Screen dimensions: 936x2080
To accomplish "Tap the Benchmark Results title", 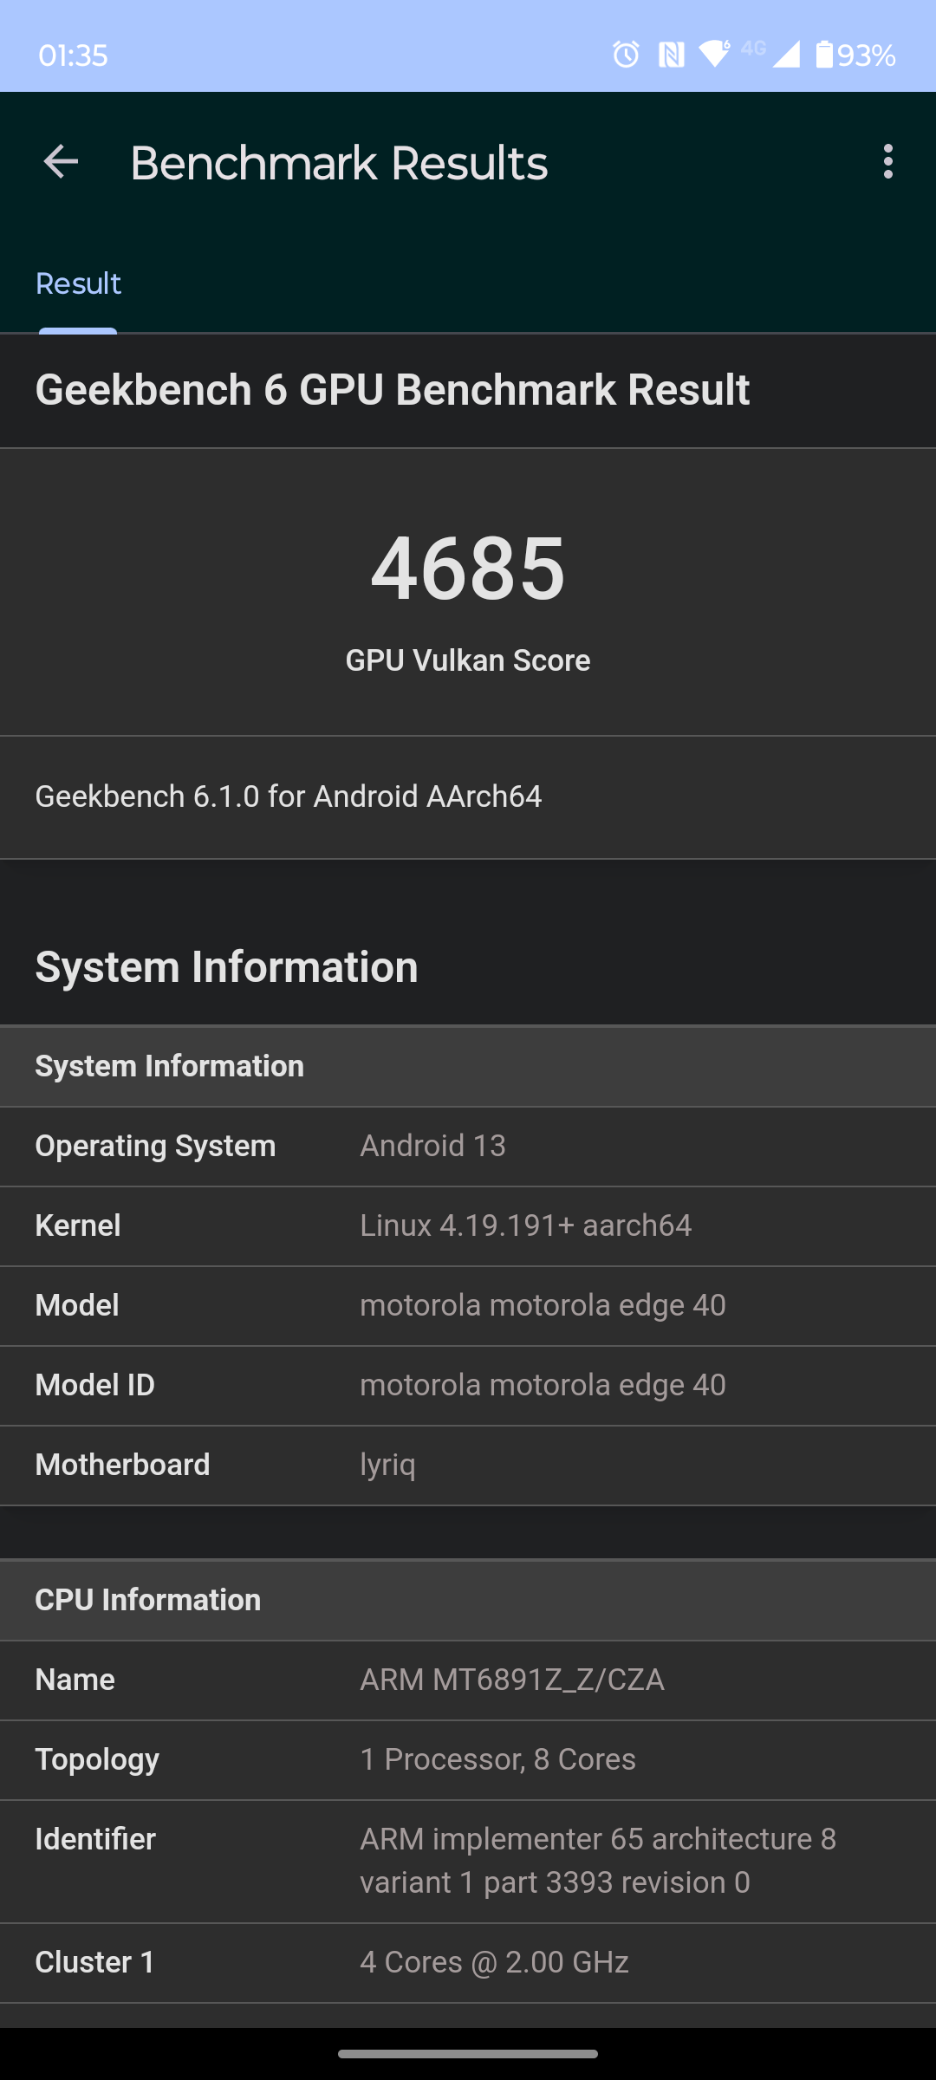I will click(339, 163).
